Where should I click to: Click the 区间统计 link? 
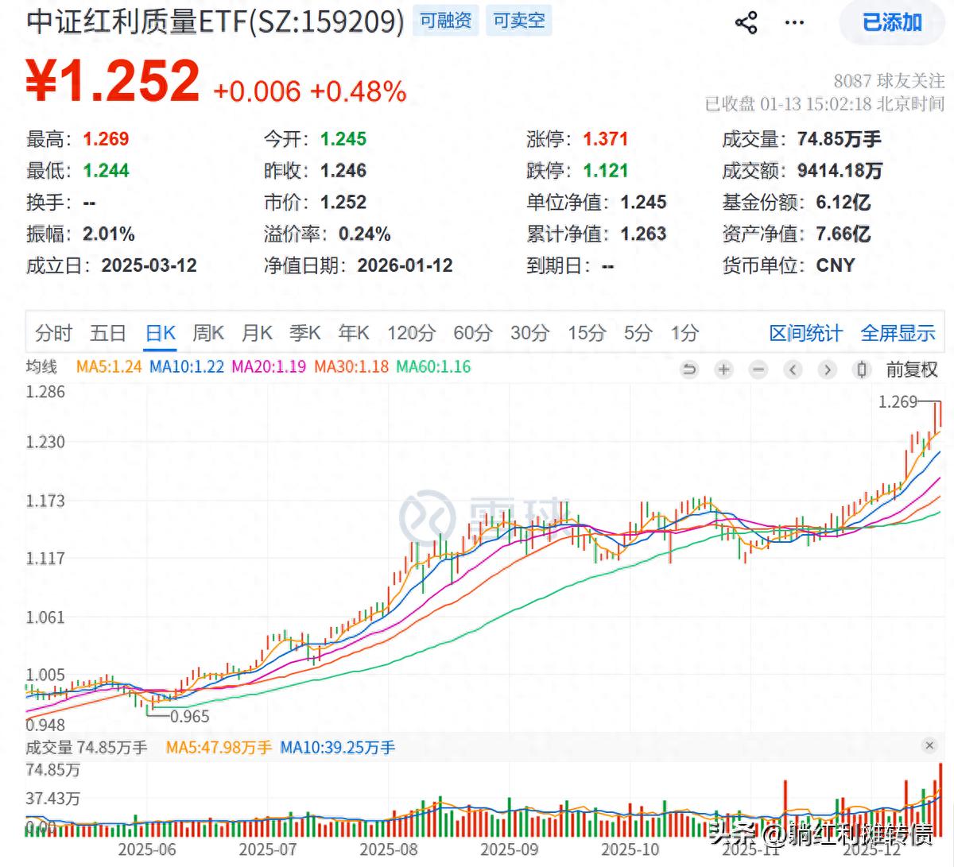point(805,333)
